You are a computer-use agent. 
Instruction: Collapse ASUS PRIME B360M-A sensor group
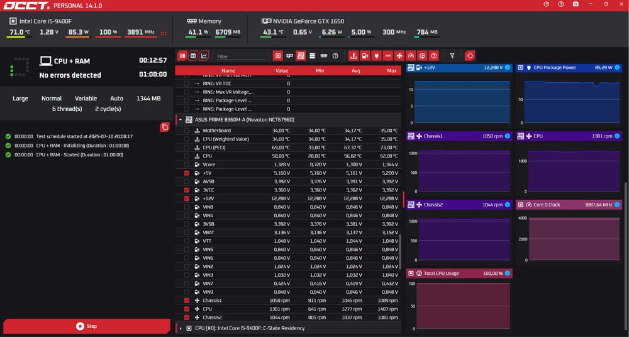(x=181, y=120)
